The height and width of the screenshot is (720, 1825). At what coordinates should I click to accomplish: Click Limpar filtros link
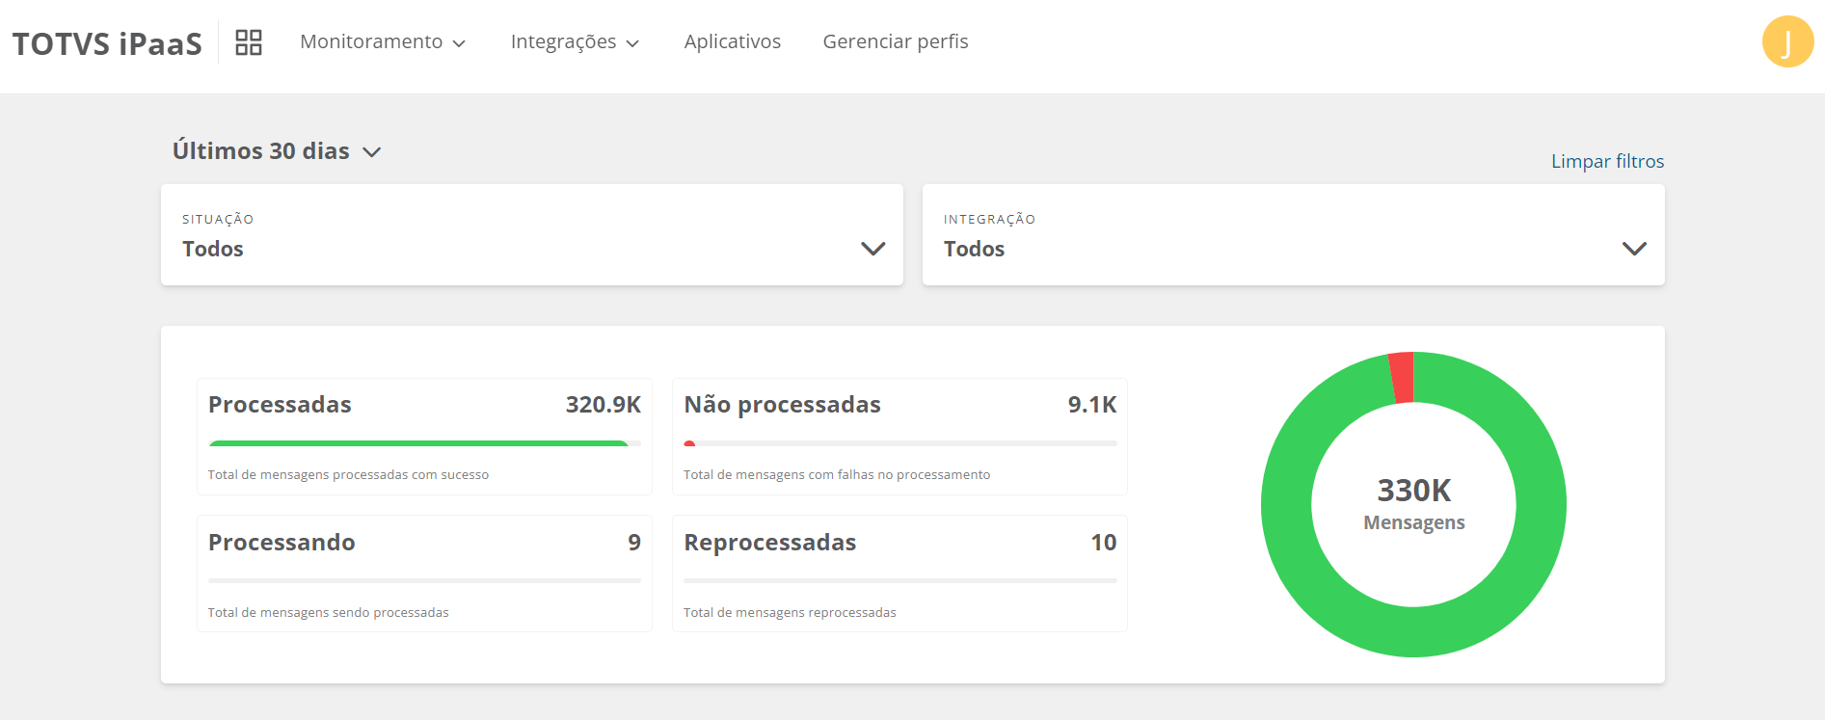tap(1607, 161)
